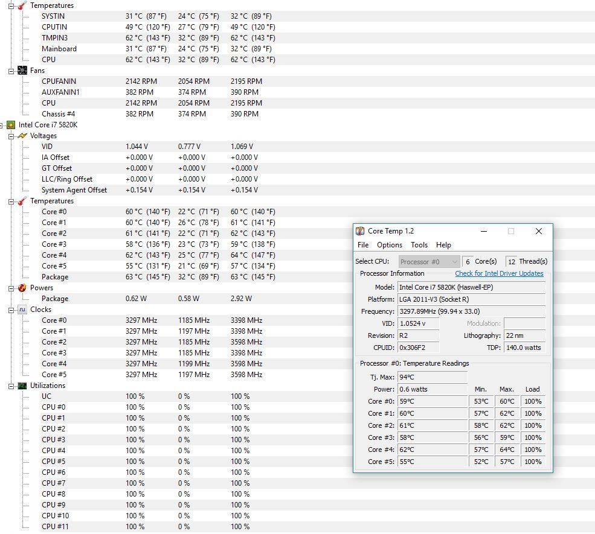Viewport: 595px width, 534px height.
Task: Click the Voltages lightning icon
Action: tap(22, 136)
